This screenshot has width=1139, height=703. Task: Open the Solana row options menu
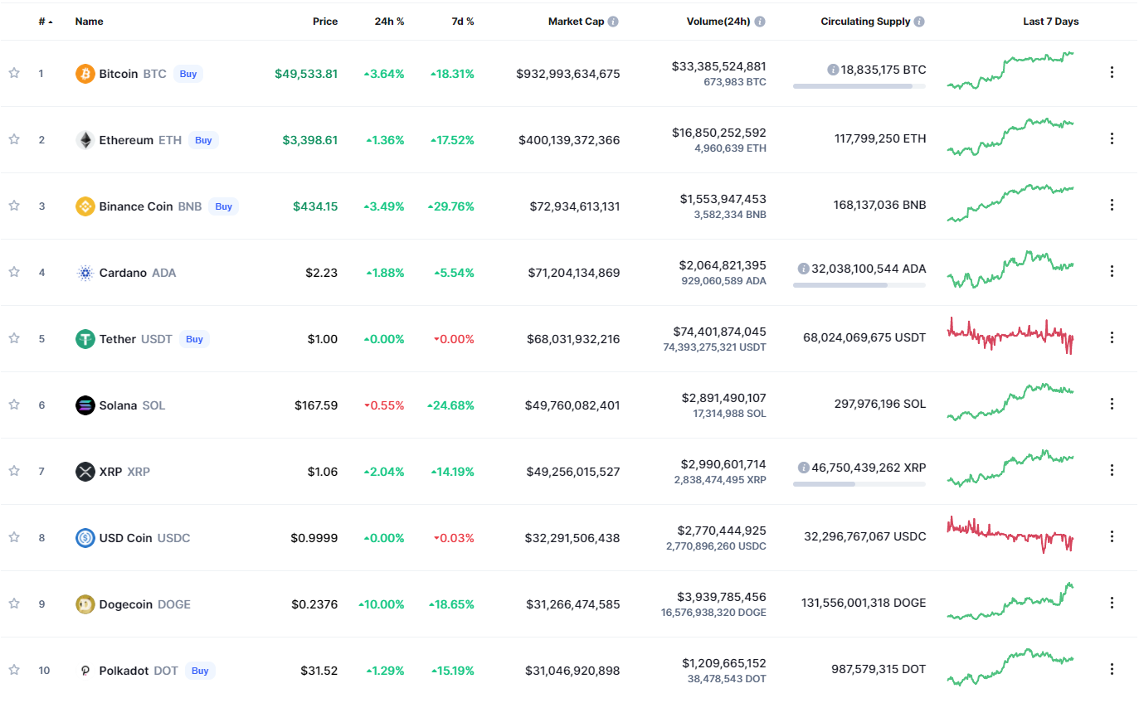click(x=1112, y=404)
